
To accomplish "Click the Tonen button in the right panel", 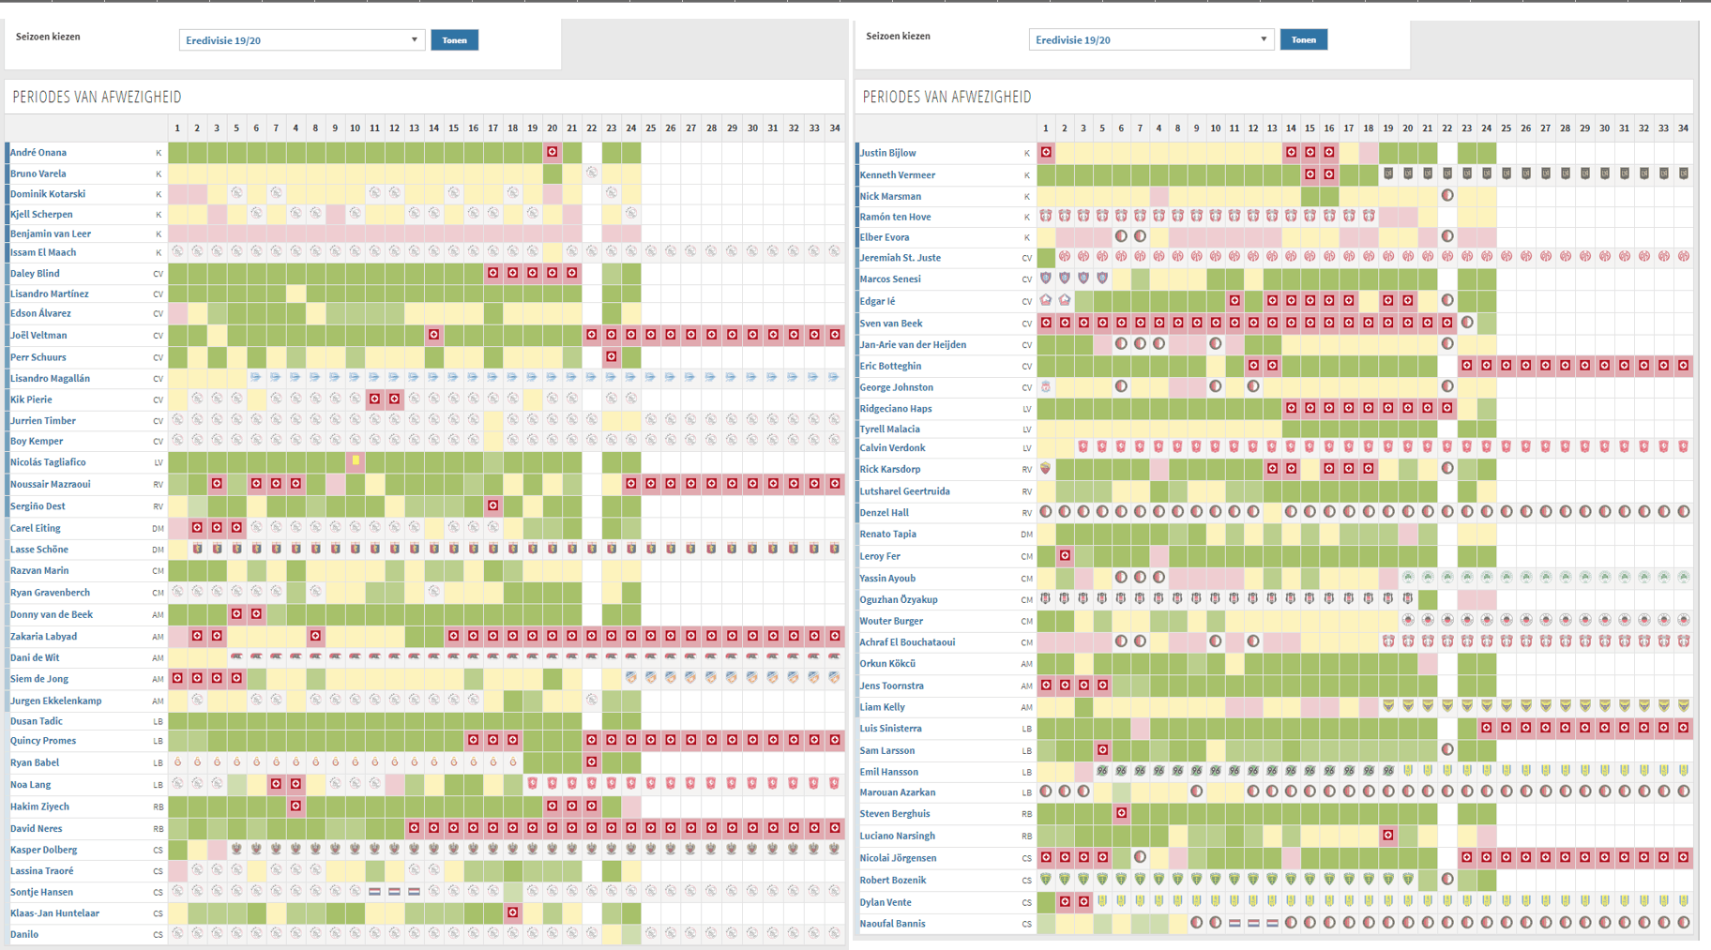I will (1304, 39).
